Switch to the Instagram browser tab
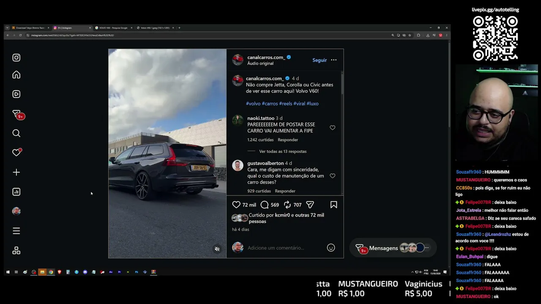The image size is (541, 304). point(72,28)
